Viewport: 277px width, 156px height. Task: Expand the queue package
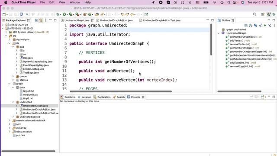[13, 76]
